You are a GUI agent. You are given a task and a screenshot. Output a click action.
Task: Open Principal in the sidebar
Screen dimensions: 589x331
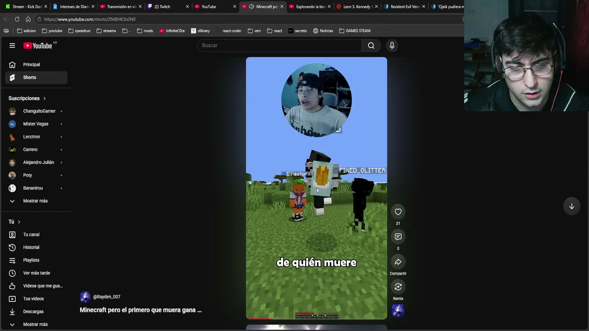tap(36, 65)
